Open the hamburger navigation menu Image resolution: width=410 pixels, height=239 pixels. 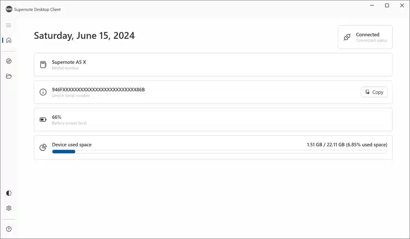pyautogui.click(x=9, y=25)
